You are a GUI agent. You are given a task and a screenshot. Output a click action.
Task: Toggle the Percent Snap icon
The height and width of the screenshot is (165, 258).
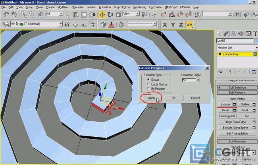pyautogui.click(x=180, y=14)
